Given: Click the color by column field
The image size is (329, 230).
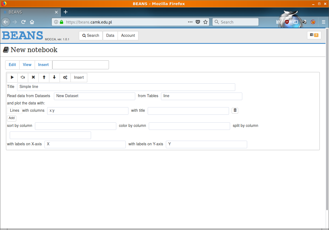Looking at the screenshot, I should (189, 126).
